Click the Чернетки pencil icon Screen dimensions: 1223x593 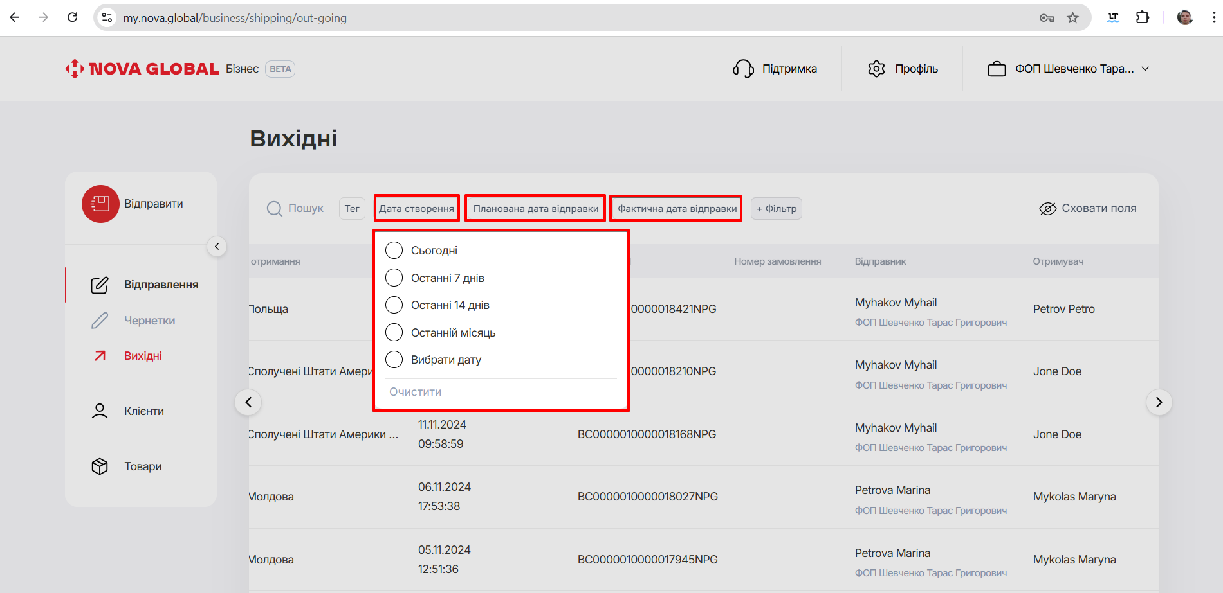click(x=100, y=321)
